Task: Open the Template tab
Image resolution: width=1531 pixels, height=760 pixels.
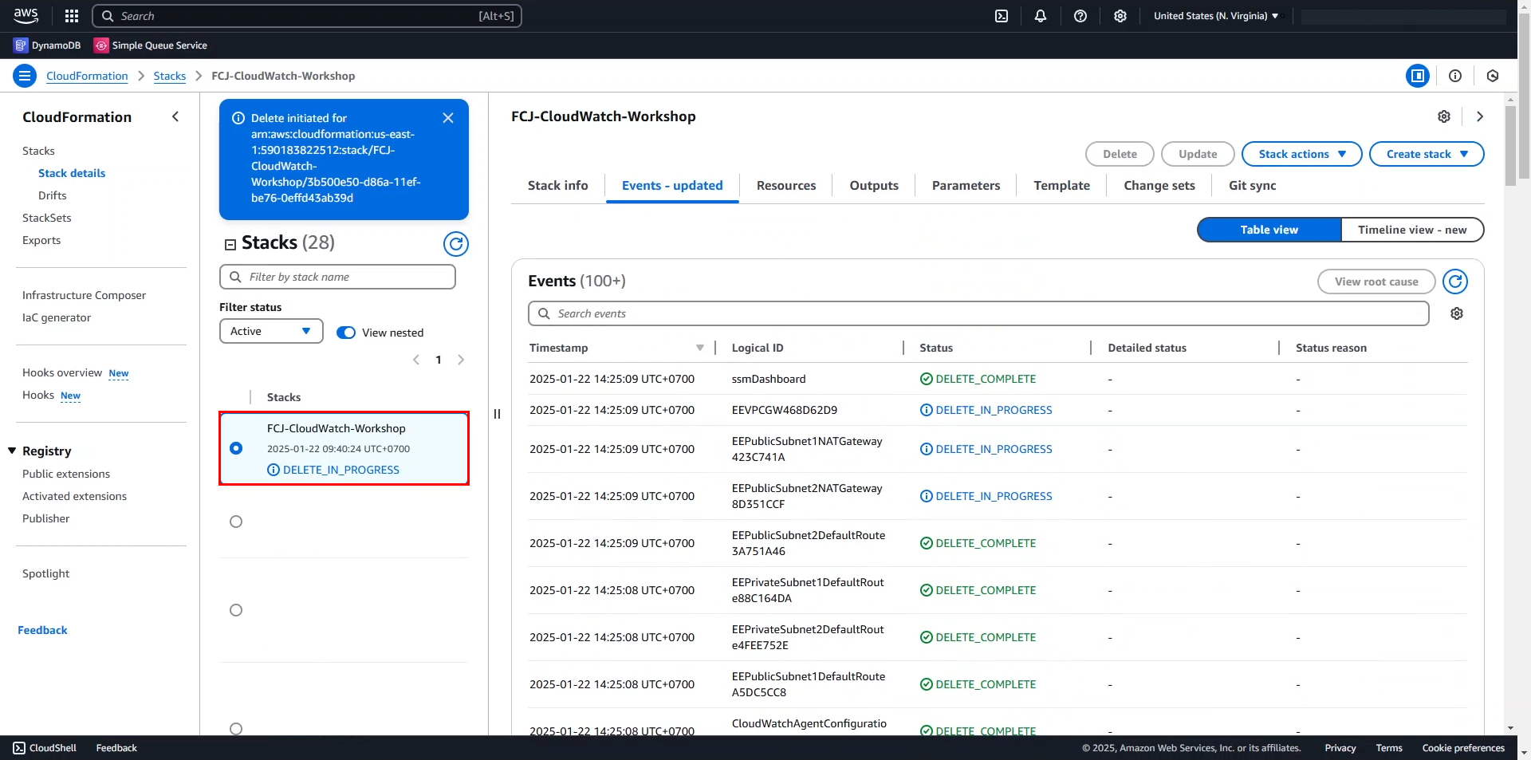Action: (x=1061, y=185)
